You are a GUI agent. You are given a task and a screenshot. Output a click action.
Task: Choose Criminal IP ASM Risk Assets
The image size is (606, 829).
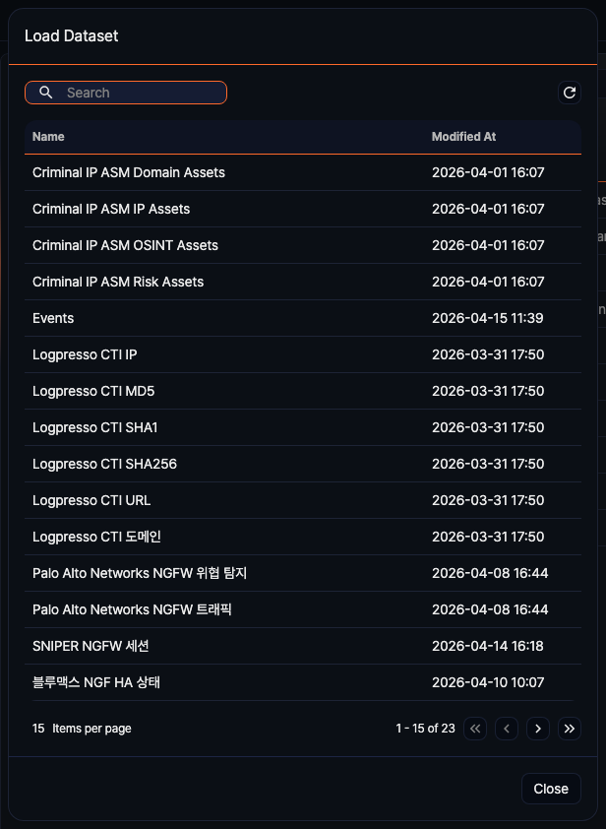tap(118, 282)
